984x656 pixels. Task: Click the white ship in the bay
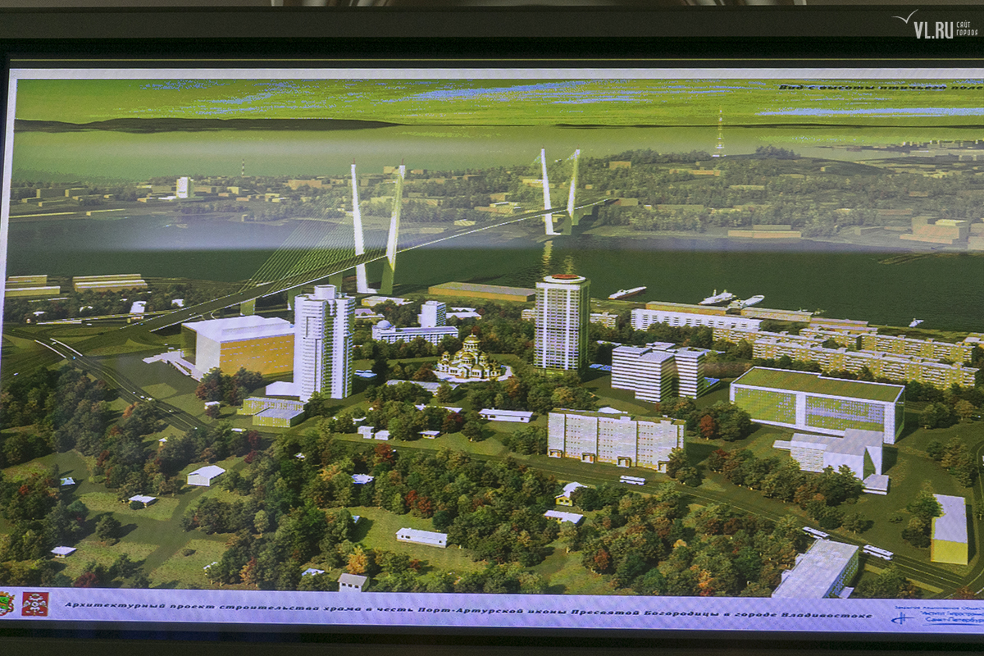tap(627, 293)
